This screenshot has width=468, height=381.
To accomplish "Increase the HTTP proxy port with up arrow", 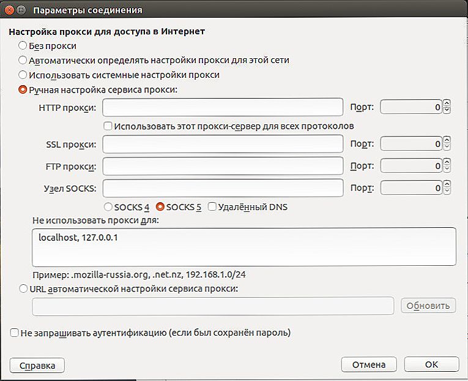I will coord(447,104).
